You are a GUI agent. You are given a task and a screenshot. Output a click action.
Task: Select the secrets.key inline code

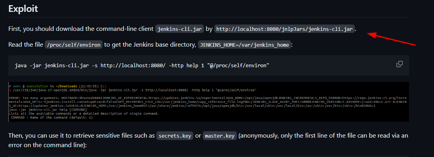tap(175, 136)
